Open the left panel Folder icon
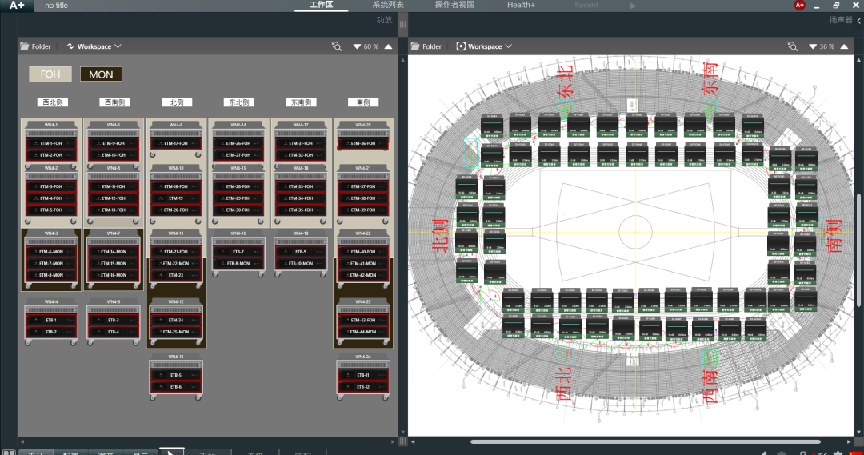This screenshot has height=455, width=864. click(24, 46)
